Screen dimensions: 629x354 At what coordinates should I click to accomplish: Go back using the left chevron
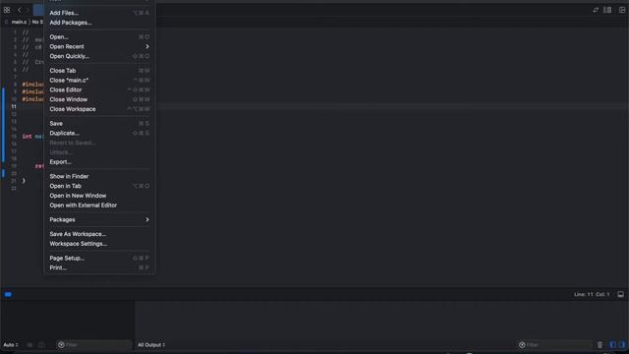[x=20, y=10]
